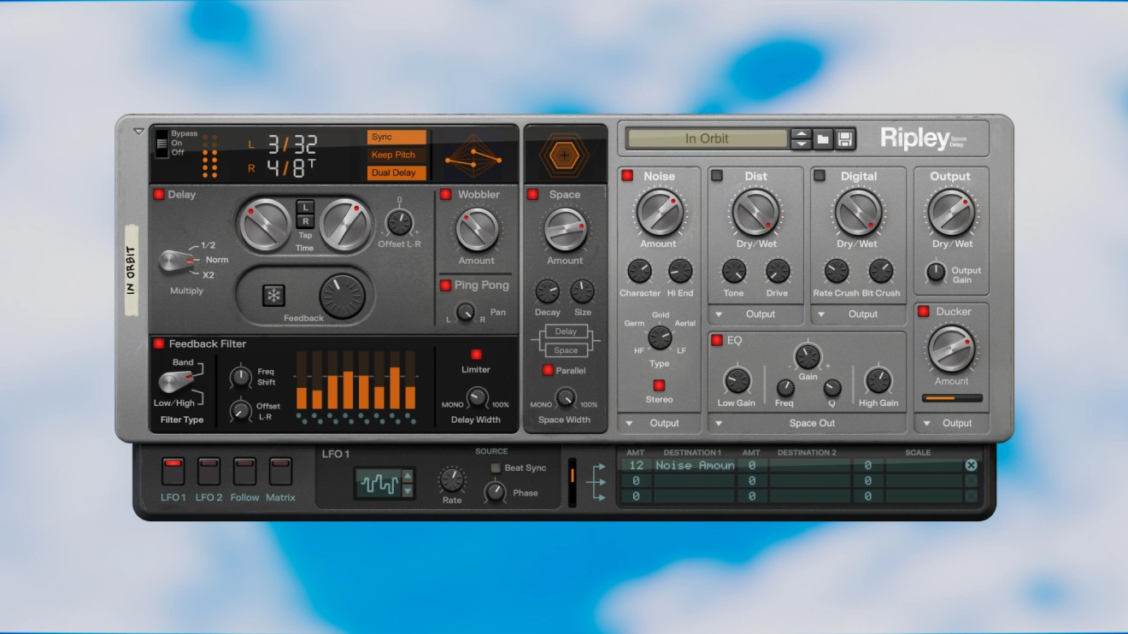Toggle the Limiter LED
Viewport: 1128px width, 634px height.
[476, 355]
